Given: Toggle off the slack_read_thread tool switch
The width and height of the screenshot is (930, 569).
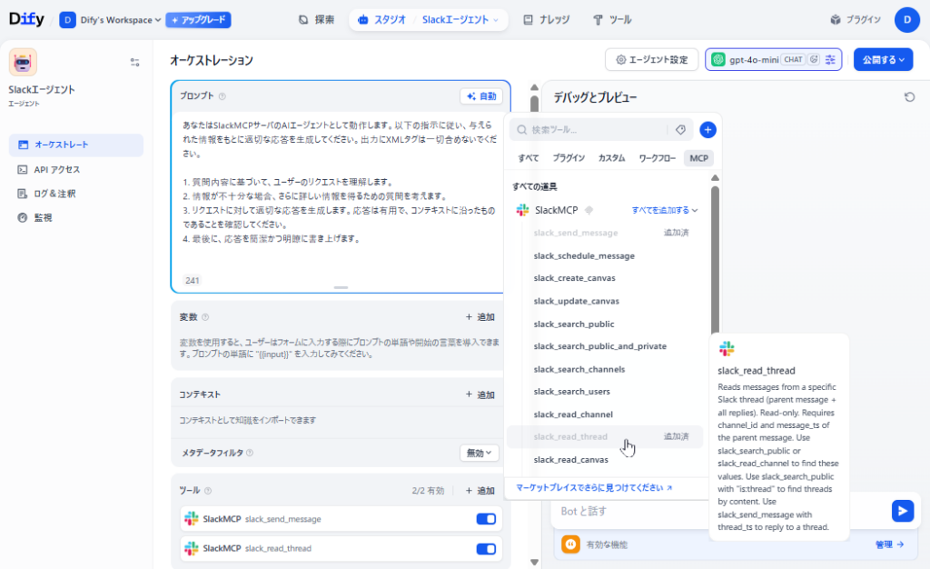Looking at the screenshot, I should [x=486, y=549].
